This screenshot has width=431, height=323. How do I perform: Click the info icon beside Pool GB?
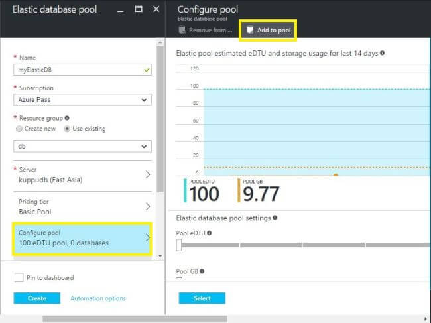click(202, 271)
